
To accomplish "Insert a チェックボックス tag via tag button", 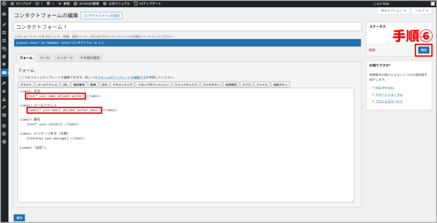I will (186, 85).
